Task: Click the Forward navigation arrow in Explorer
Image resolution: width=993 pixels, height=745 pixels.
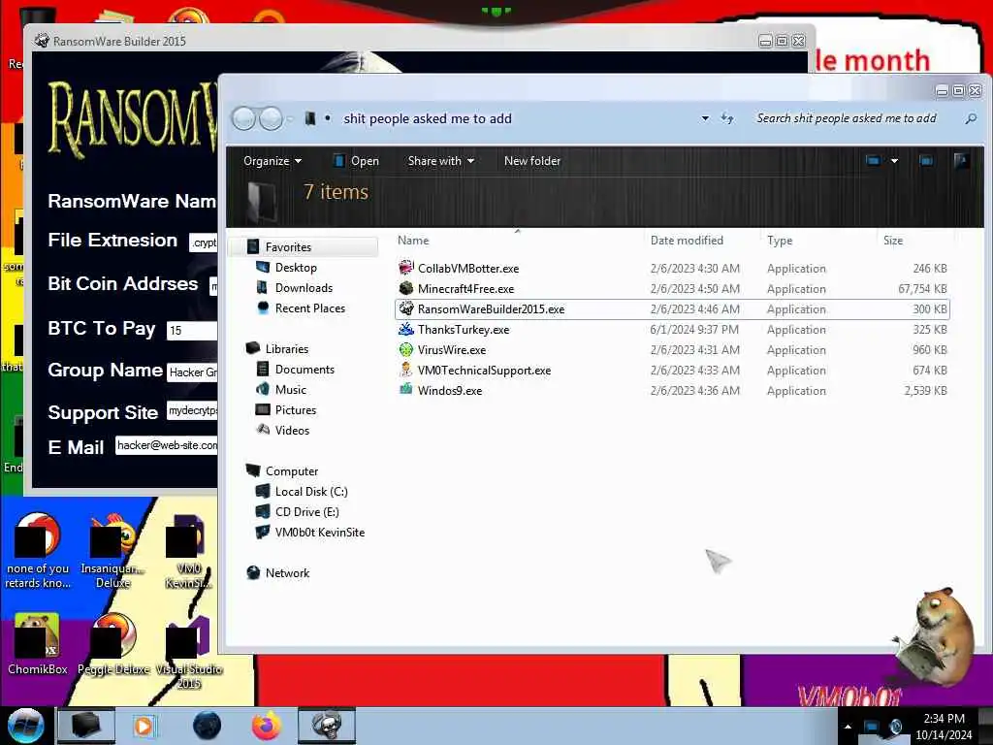Action: point(272,118)
